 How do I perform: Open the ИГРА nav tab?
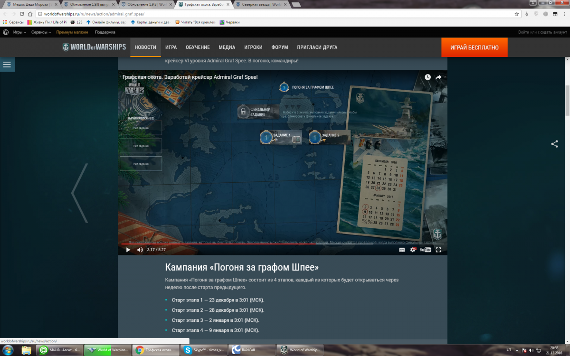pos(171,47)
